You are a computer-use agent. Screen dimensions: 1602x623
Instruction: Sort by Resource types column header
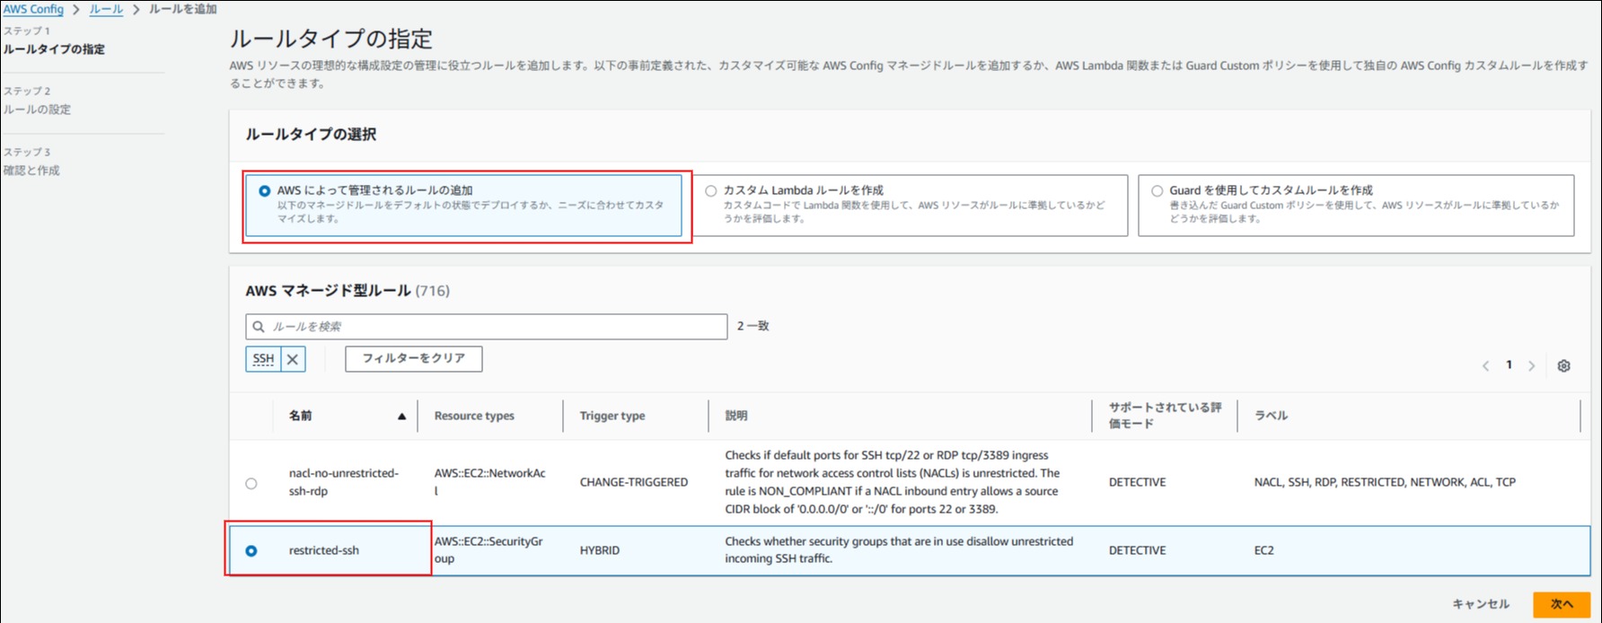point(474,417)
